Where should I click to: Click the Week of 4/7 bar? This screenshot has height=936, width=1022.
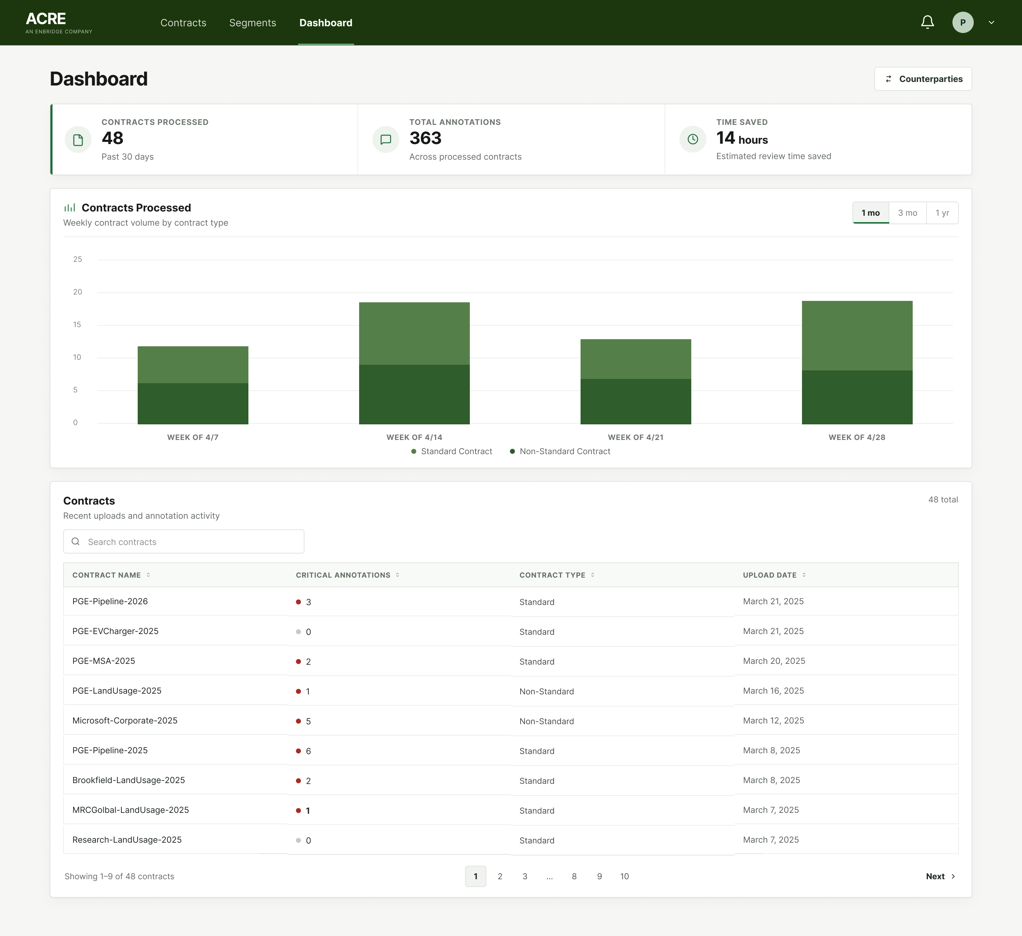193,385
